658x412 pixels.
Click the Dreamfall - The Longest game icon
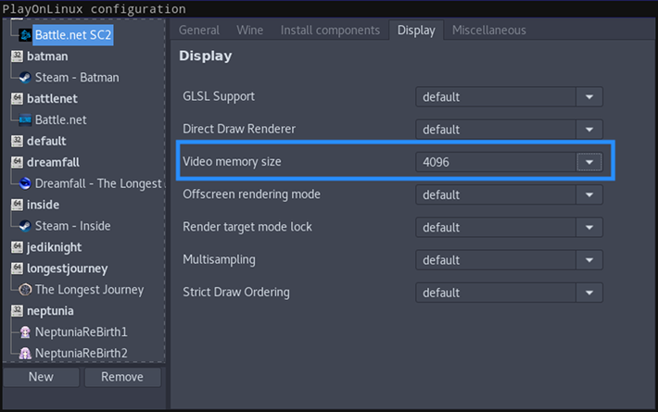25,183
